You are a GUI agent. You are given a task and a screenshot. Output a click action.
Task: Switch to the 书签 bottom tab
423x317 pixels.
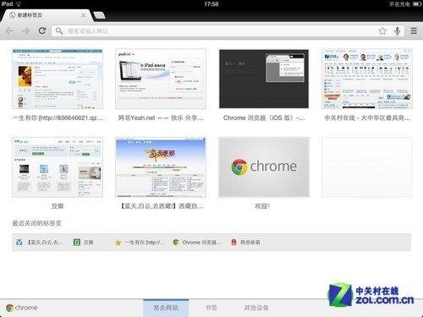[211, 308]
